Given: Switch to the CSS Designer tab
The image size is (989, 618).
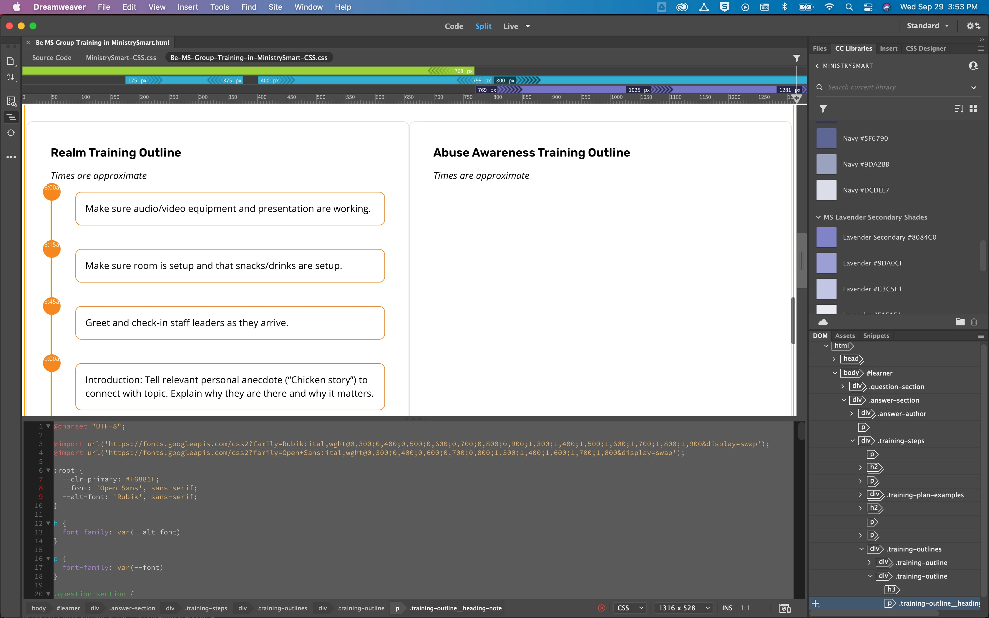Looking at the screenshot, I should [926, 48].
